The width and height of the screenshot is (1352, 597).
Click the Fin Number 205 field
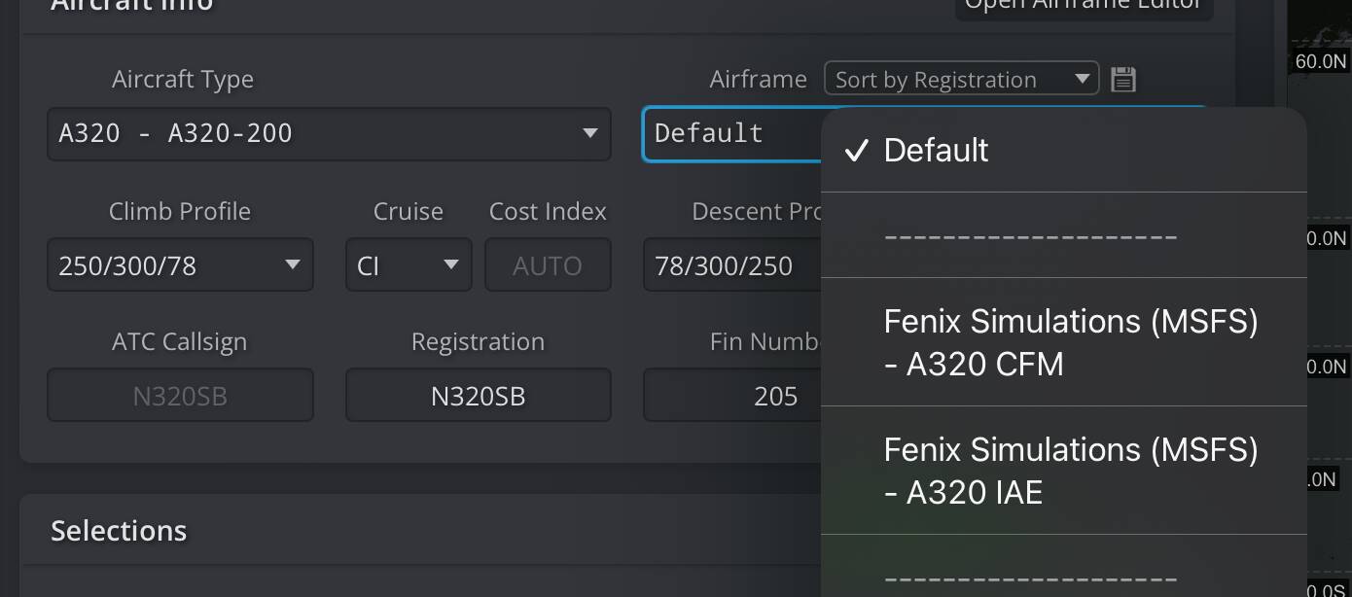(x=731, y=395)
